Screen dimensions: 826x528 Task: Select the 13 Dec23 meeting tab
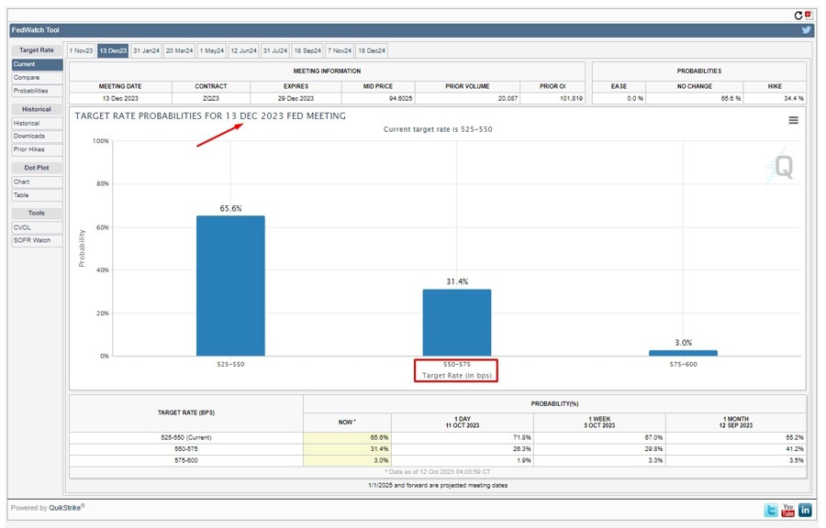click(113, 50)
